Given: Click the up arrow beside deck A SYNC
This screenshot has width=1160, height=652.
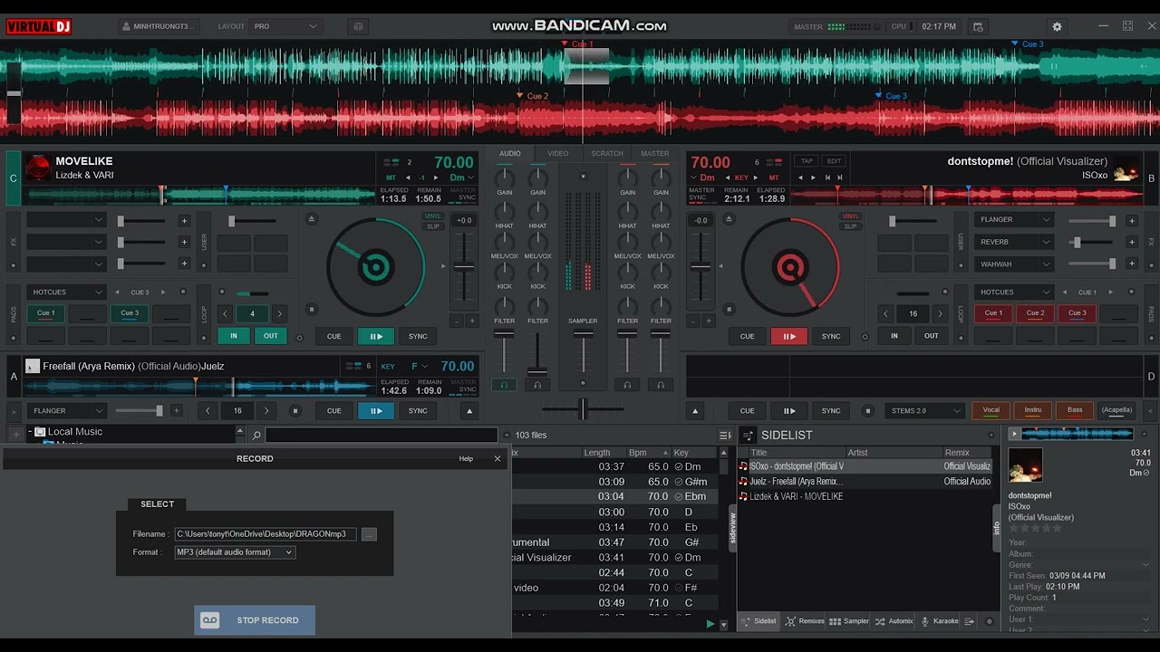Looking at the screenshot, I should point(469,411).
